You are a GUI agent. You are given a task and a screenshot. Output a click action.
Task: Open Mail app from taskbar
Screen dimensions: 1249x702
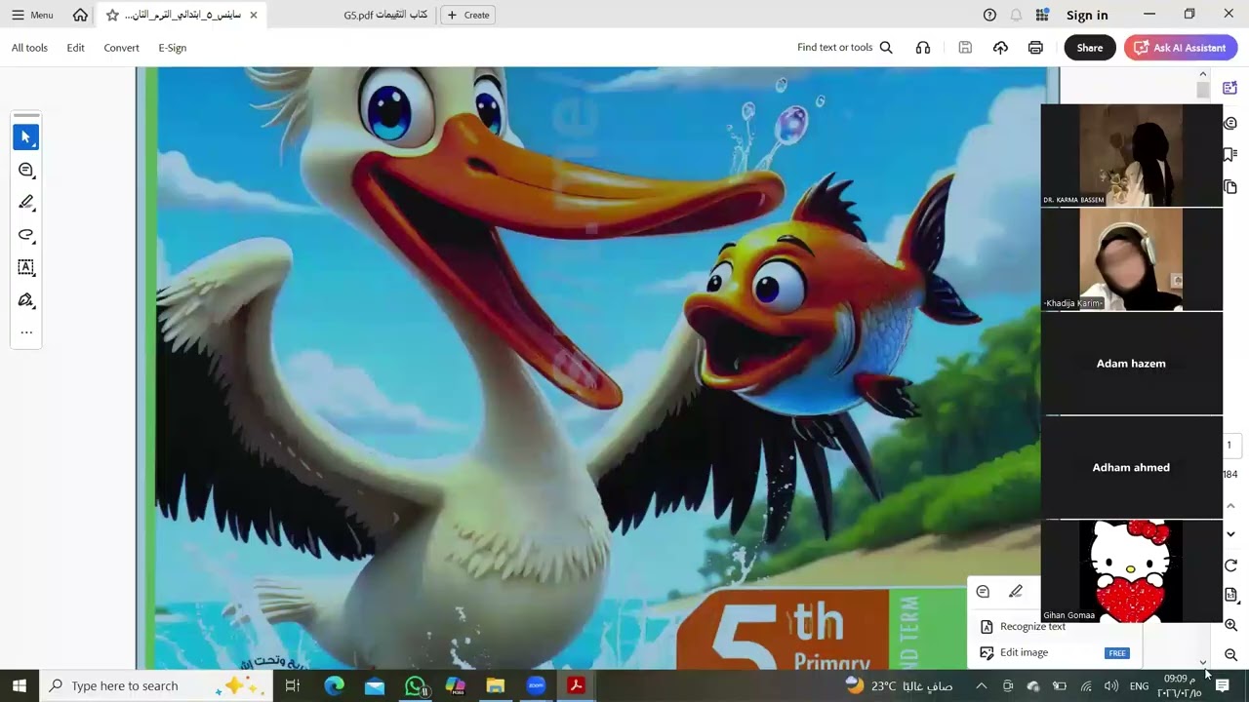[x=375, y=685]
